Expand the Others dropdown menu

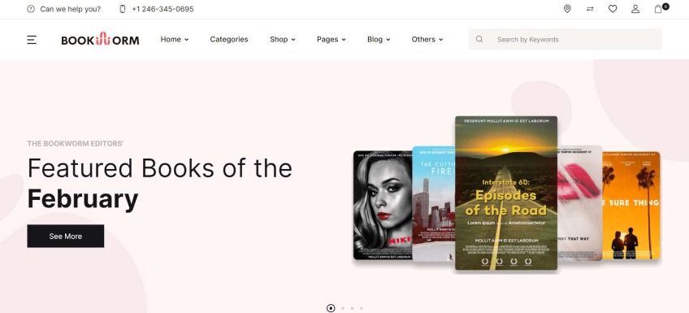[x=427, y=39]
